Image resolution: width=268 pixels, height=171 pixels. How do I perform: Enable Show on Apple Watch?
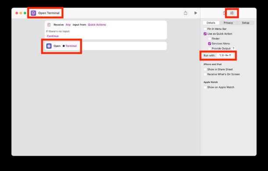(205, 87)
